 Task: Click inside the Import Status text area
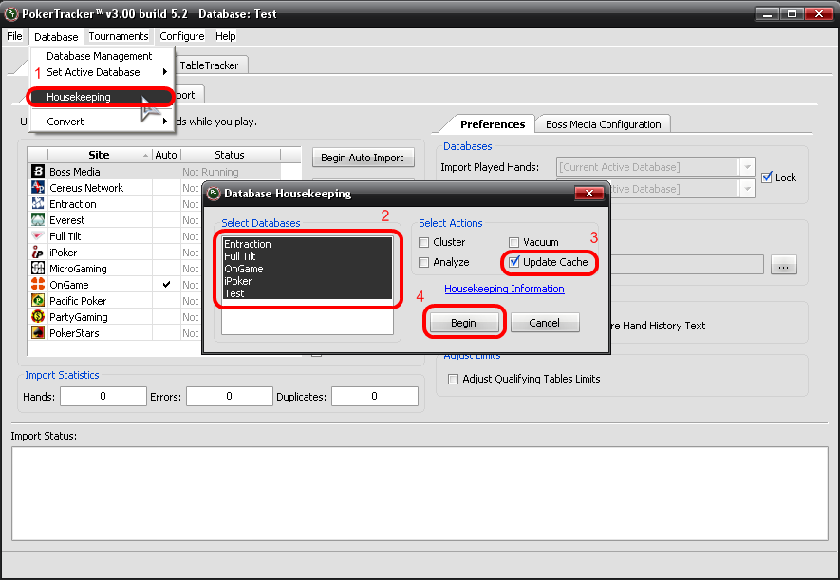coord(420,494)
